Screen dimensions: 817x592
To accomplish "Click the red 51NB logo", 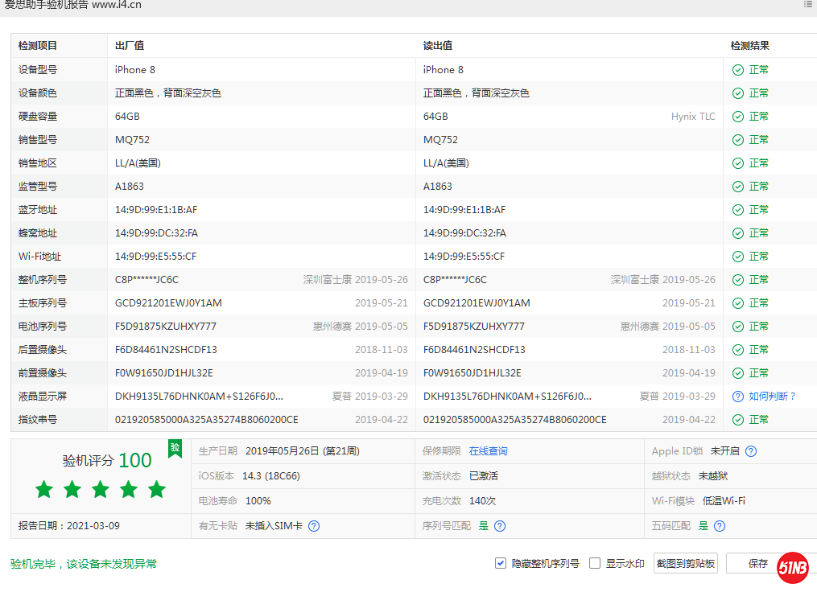I will [x=793, y=569].
